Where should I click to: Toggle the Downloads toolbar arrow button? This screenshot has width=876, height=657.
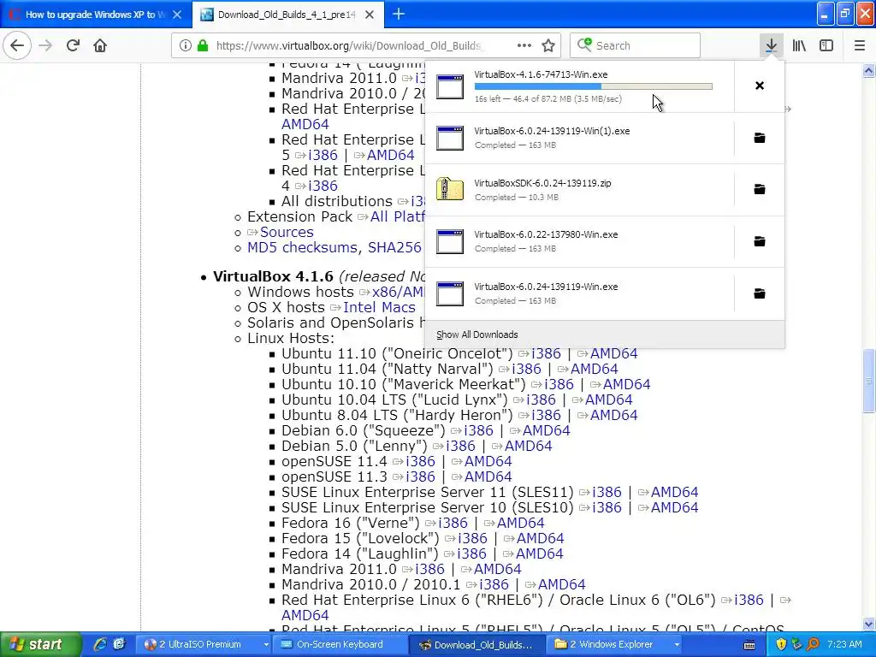771,46
